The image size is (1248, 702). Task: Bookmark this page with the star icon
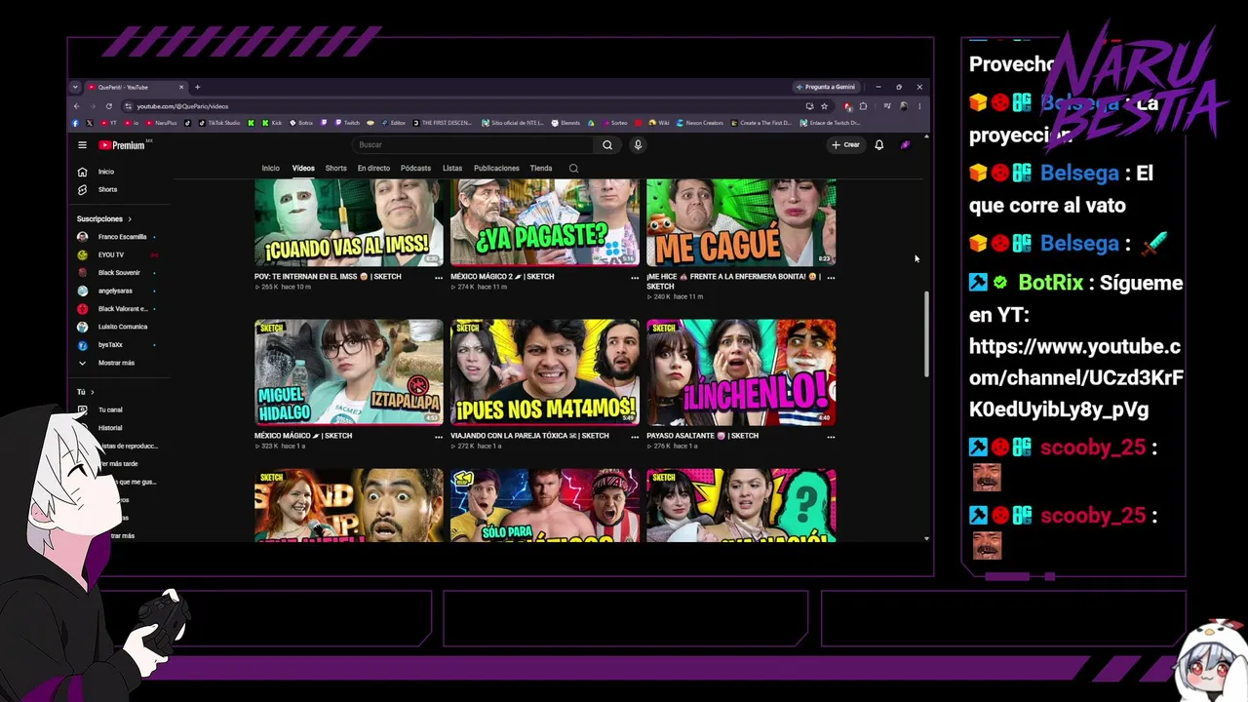pyautogui.click(x=824, y=106)
